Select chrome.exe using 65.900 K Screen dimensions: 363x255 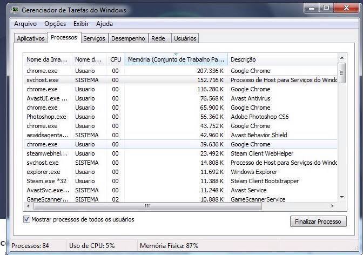click(x=180, y=108)
